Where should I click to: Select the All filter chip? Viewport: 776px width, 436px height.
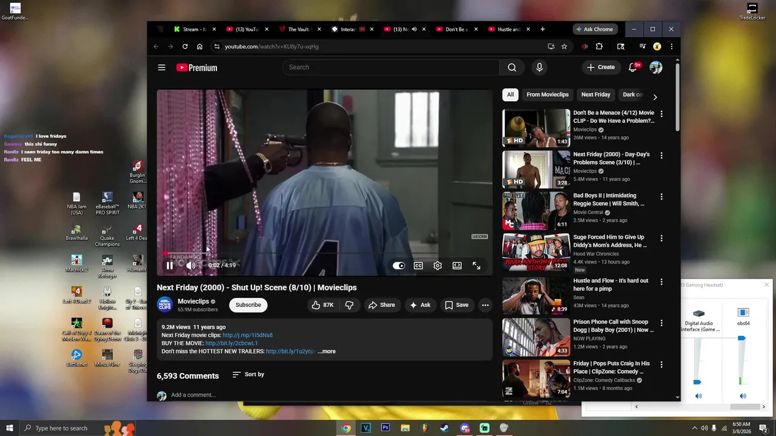coord(510,94)
